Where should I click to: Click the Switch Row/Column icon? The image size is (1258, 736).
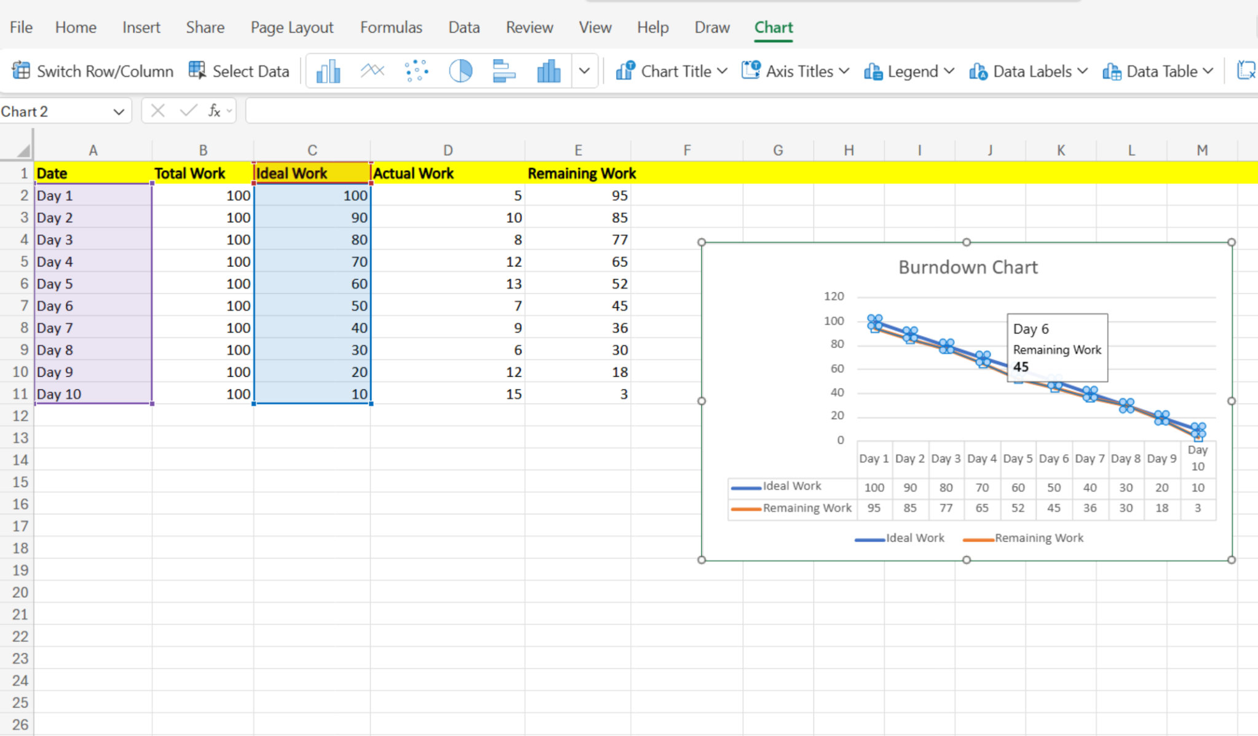21,71
